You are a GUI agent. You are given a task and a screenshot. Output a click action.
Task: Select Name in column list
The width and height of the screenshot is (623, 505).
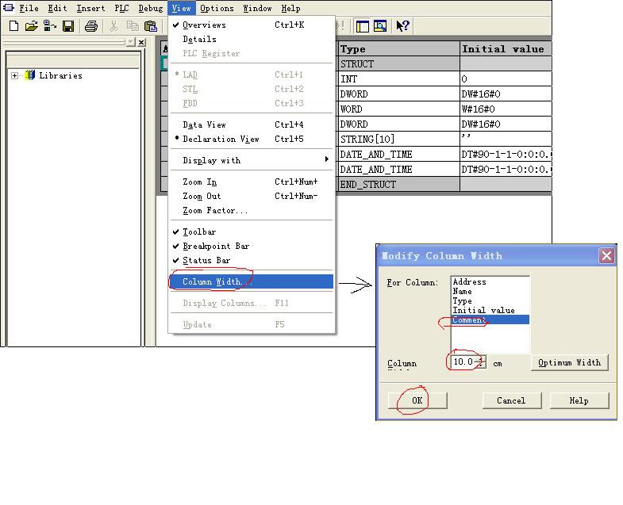pos(490,292)
